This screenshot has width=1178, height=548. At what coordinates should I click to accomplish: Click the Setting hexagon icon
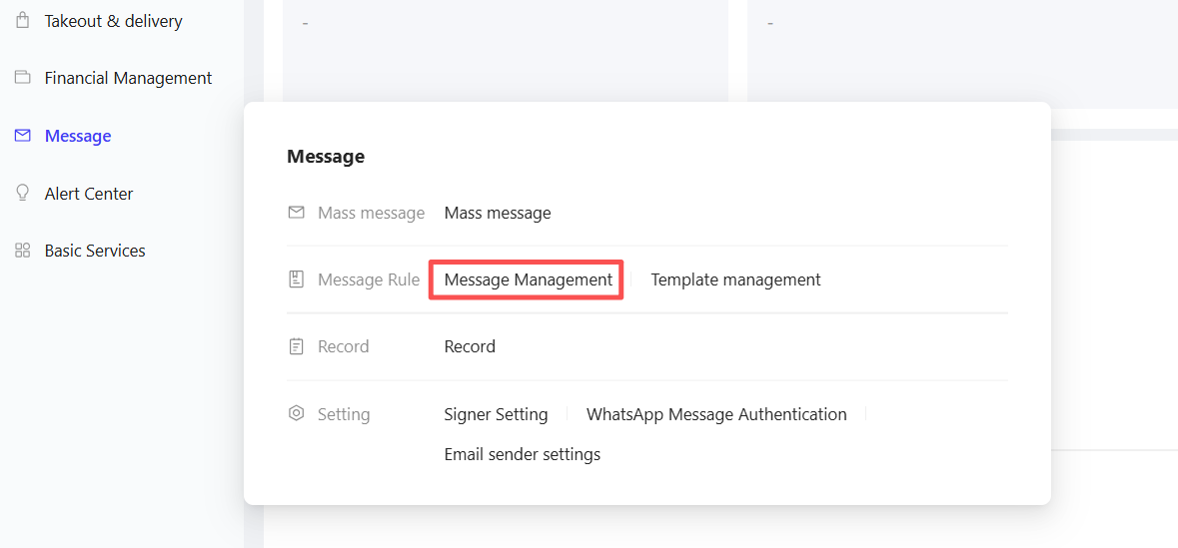(296, 413)
